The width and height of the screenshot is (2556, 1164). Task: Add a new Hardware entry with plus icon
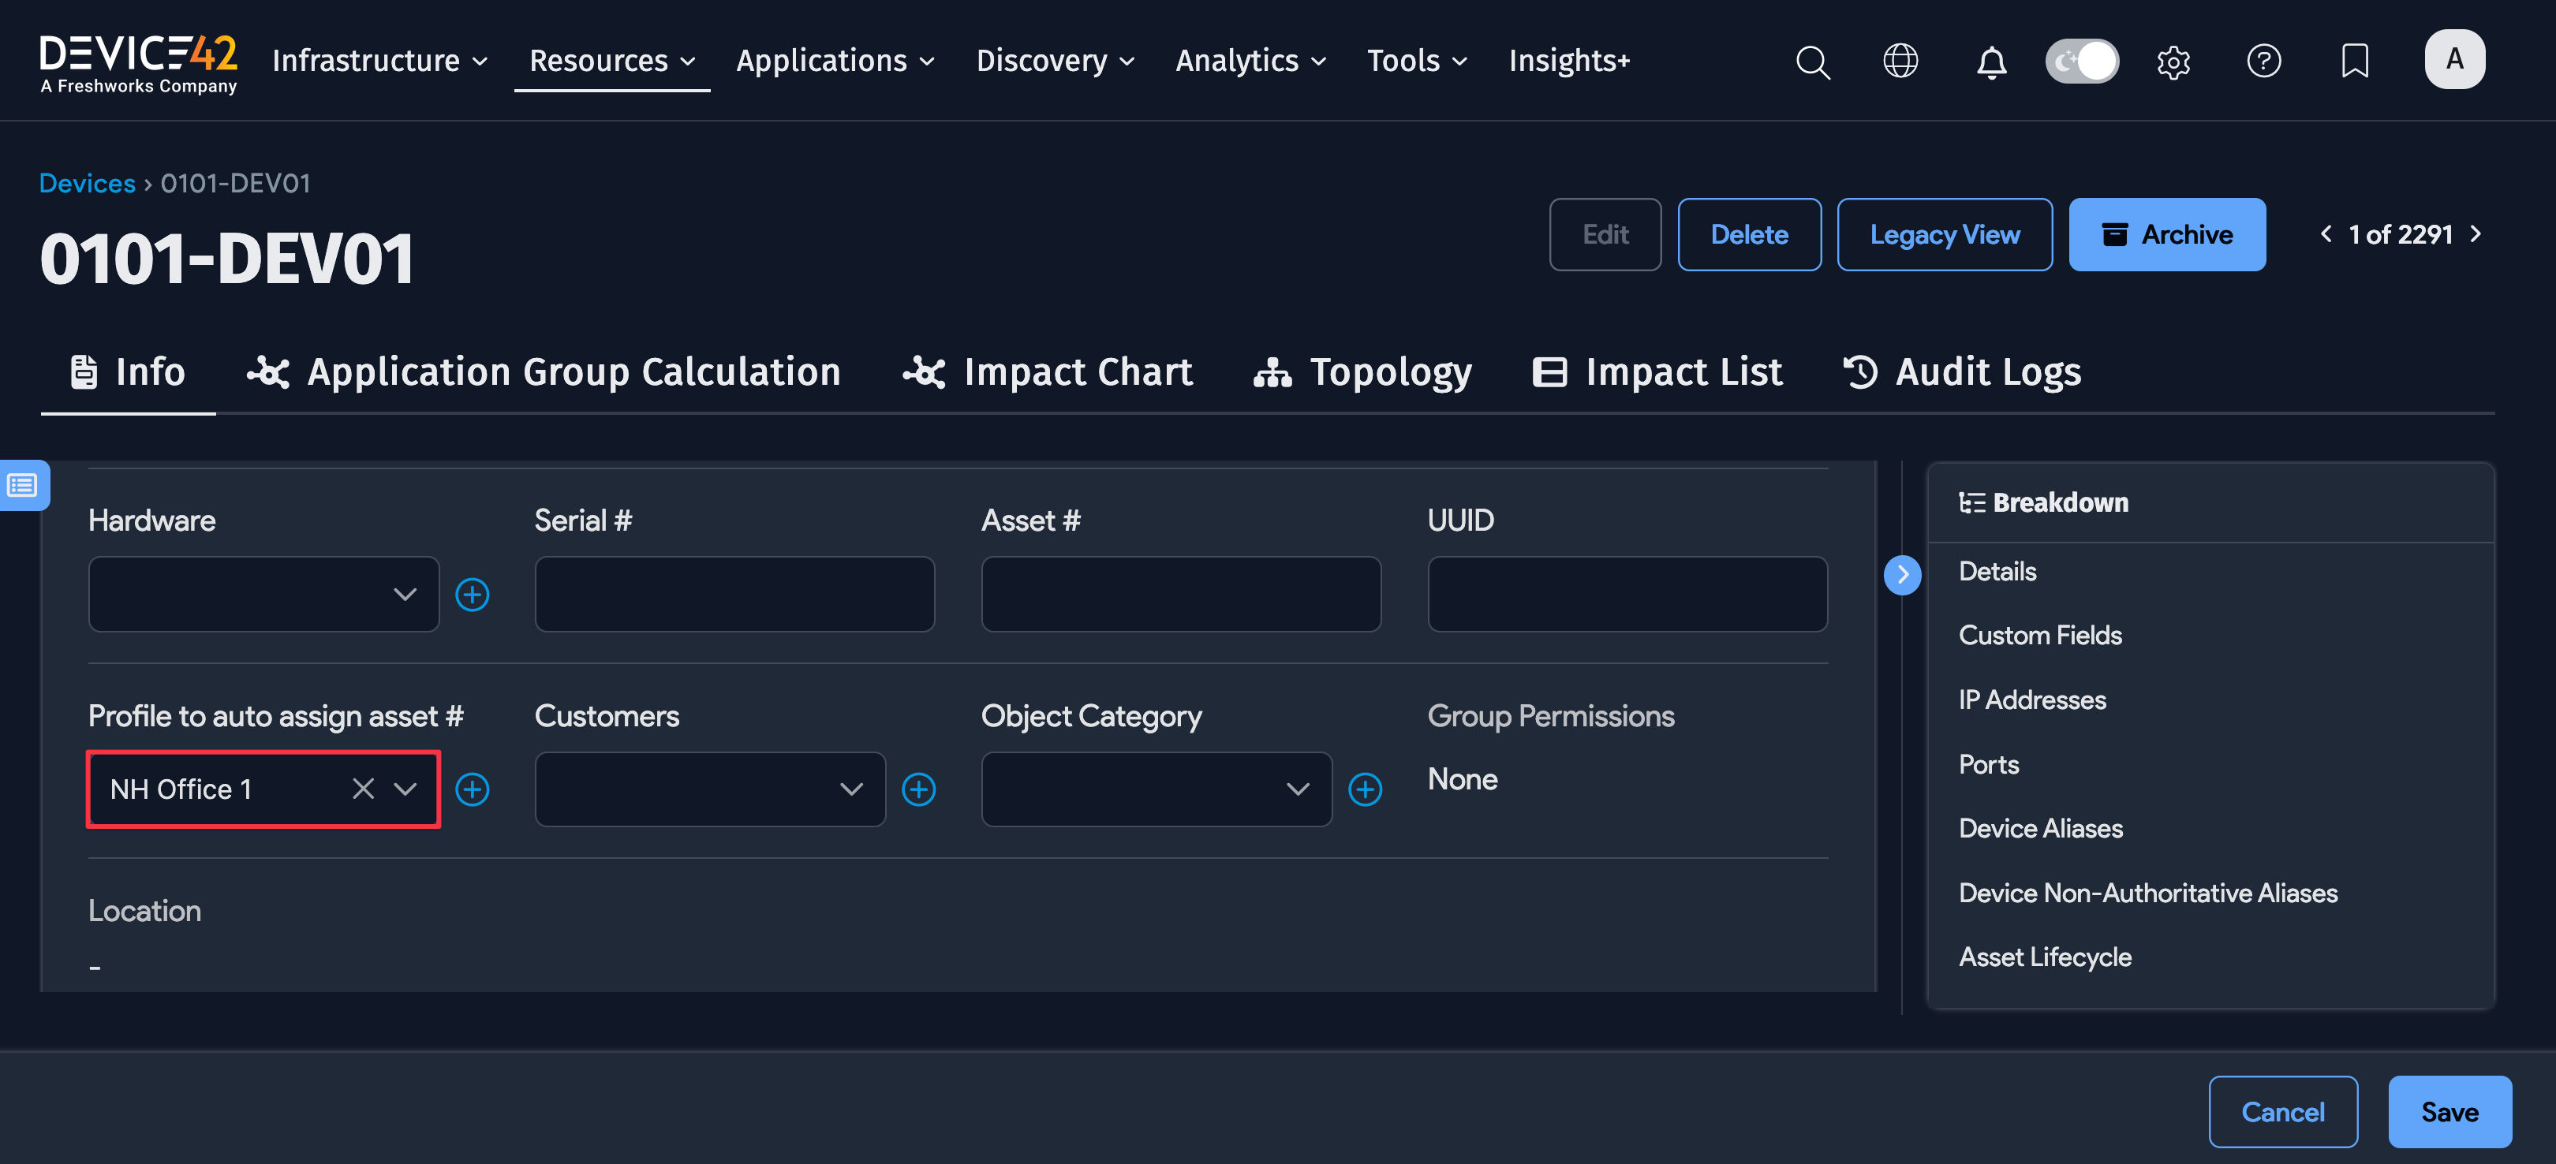[473, 594]
